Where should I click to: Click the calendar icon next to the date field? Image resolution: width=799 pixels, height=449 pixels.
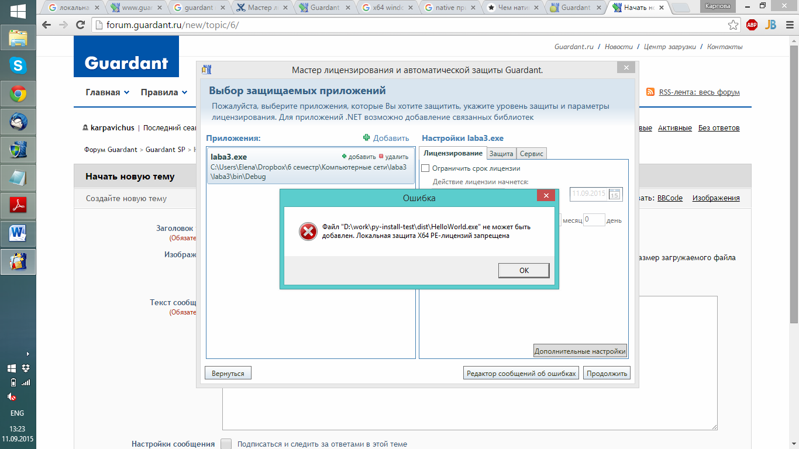615,194
